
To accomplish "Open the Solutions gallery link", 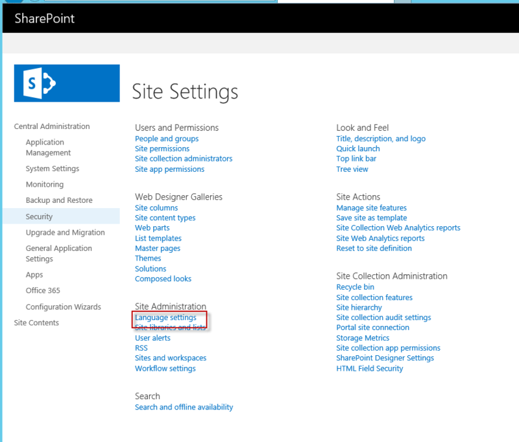I will point(151,269).
